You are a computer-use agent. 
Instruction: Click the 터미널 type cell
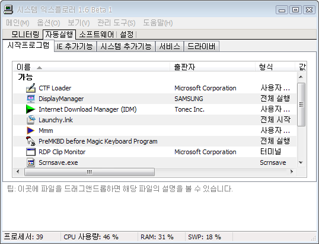pyautogui.click(x=270, y=152)
